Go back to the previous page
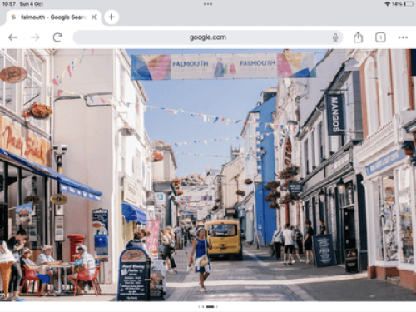Image resolution: width=416 pixels, height=312 pixels. (12, 37)
